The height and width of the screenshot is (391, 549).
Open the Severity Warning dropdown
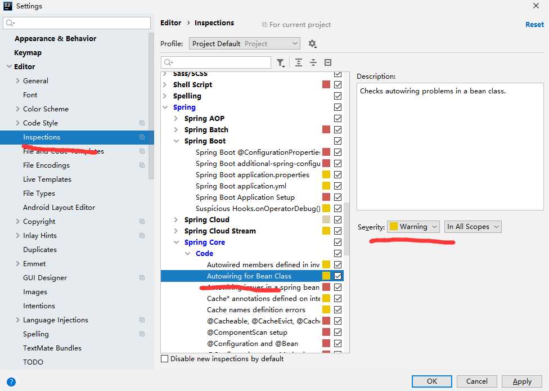413,227
